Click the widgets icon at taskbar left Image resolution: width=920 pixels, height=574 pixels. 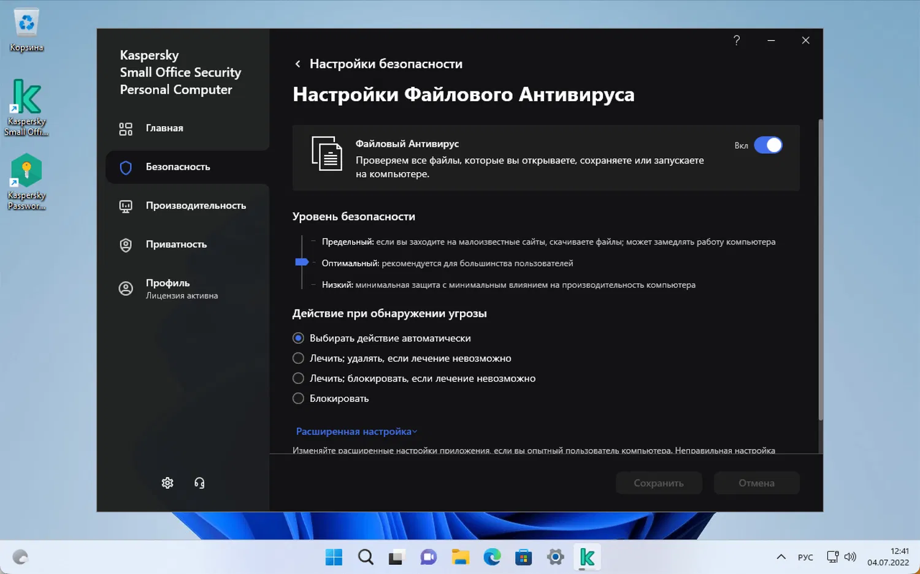coord(20,557)
